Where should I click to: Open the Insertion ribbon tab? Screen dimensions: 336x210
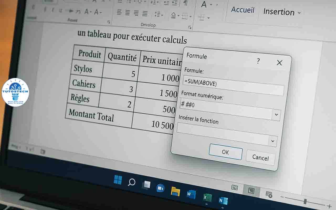pos(279,12)
